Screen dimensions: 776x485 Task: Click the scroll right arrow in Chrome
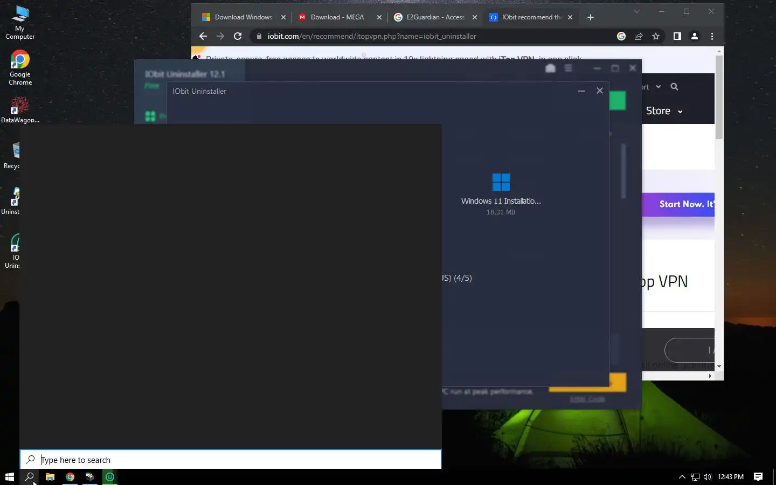click(710, 376)
